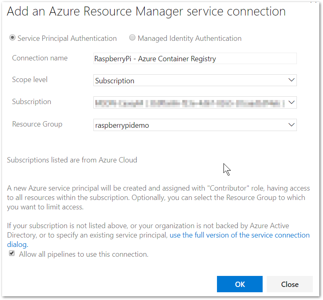Image resolution: width=323 pixels, height=300 pixels.
Task: Select Managed Identity Authentication radio button
Action: tap(132, 38)
